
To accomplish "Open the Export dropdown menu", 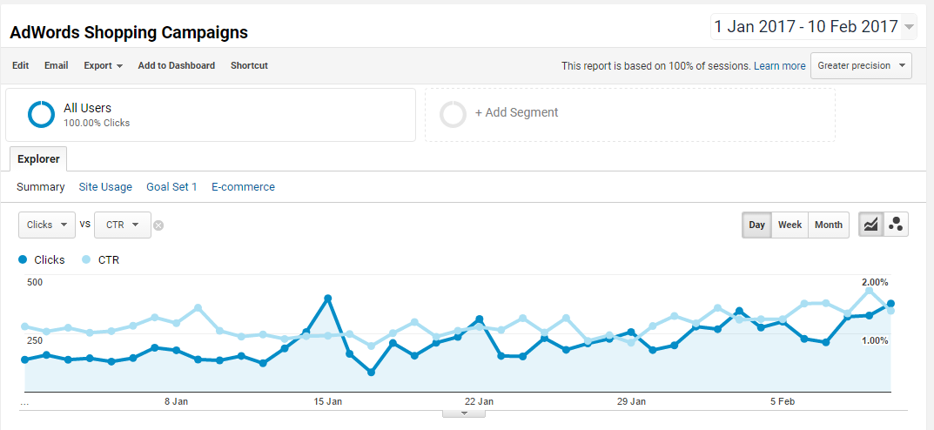I will (103, 65).
